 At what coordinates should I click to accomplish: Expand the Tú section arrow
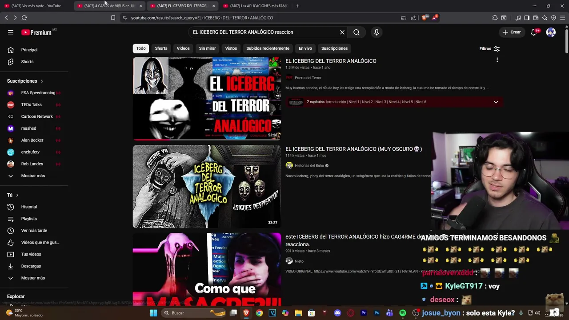[17, 195]
